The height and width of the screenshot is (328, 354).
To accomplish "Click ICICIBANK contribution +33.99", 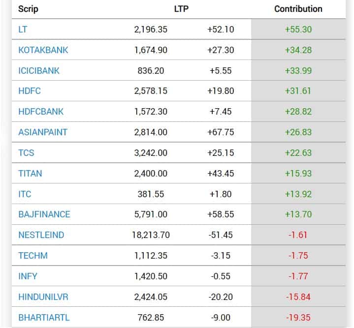I will coord(298,70).
